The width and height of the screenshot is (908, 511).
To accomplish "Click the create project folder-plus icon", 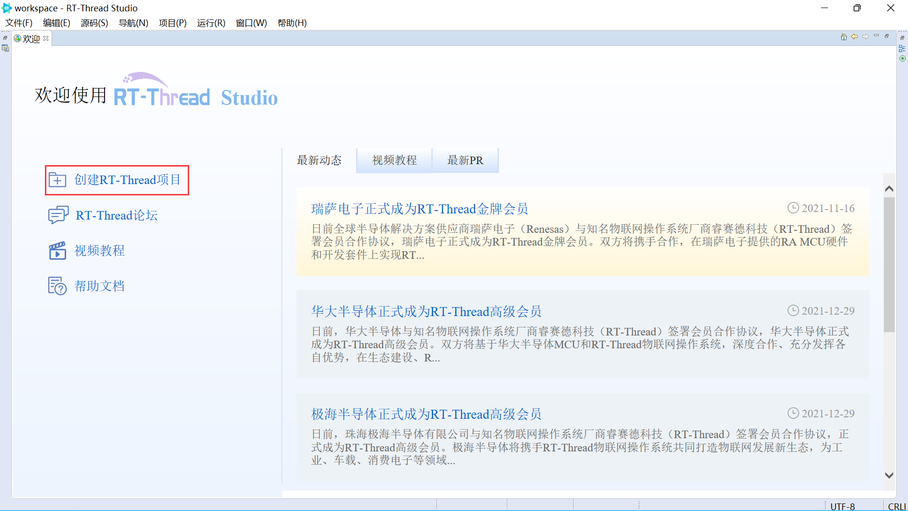I will [58, 180].
